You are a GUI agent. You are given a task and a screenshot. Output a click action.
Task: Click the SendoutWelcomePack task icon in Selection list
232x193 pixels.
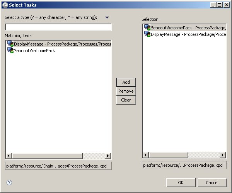tap(147, 27)
